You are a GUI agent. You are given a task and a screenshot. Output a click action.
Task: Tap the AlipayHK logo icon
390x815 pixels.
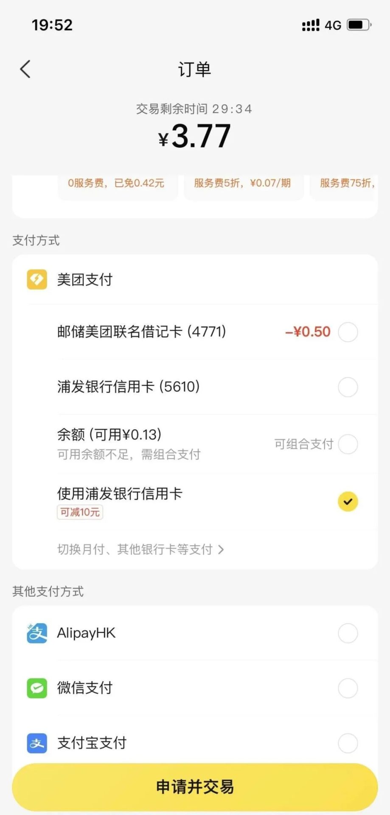[x=37, y=633]
